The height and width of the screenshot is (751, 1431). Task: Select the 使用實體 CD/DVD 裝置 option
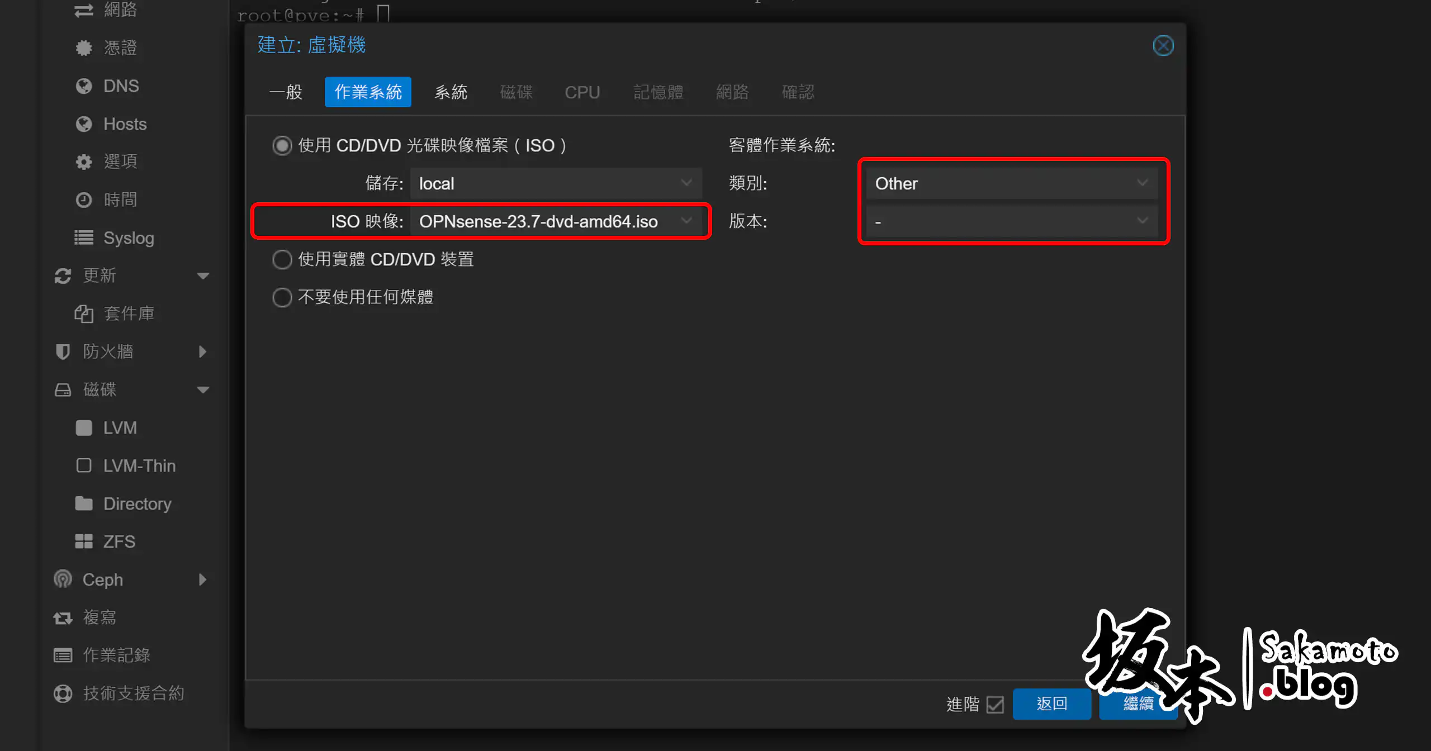[x=282, y=259]
